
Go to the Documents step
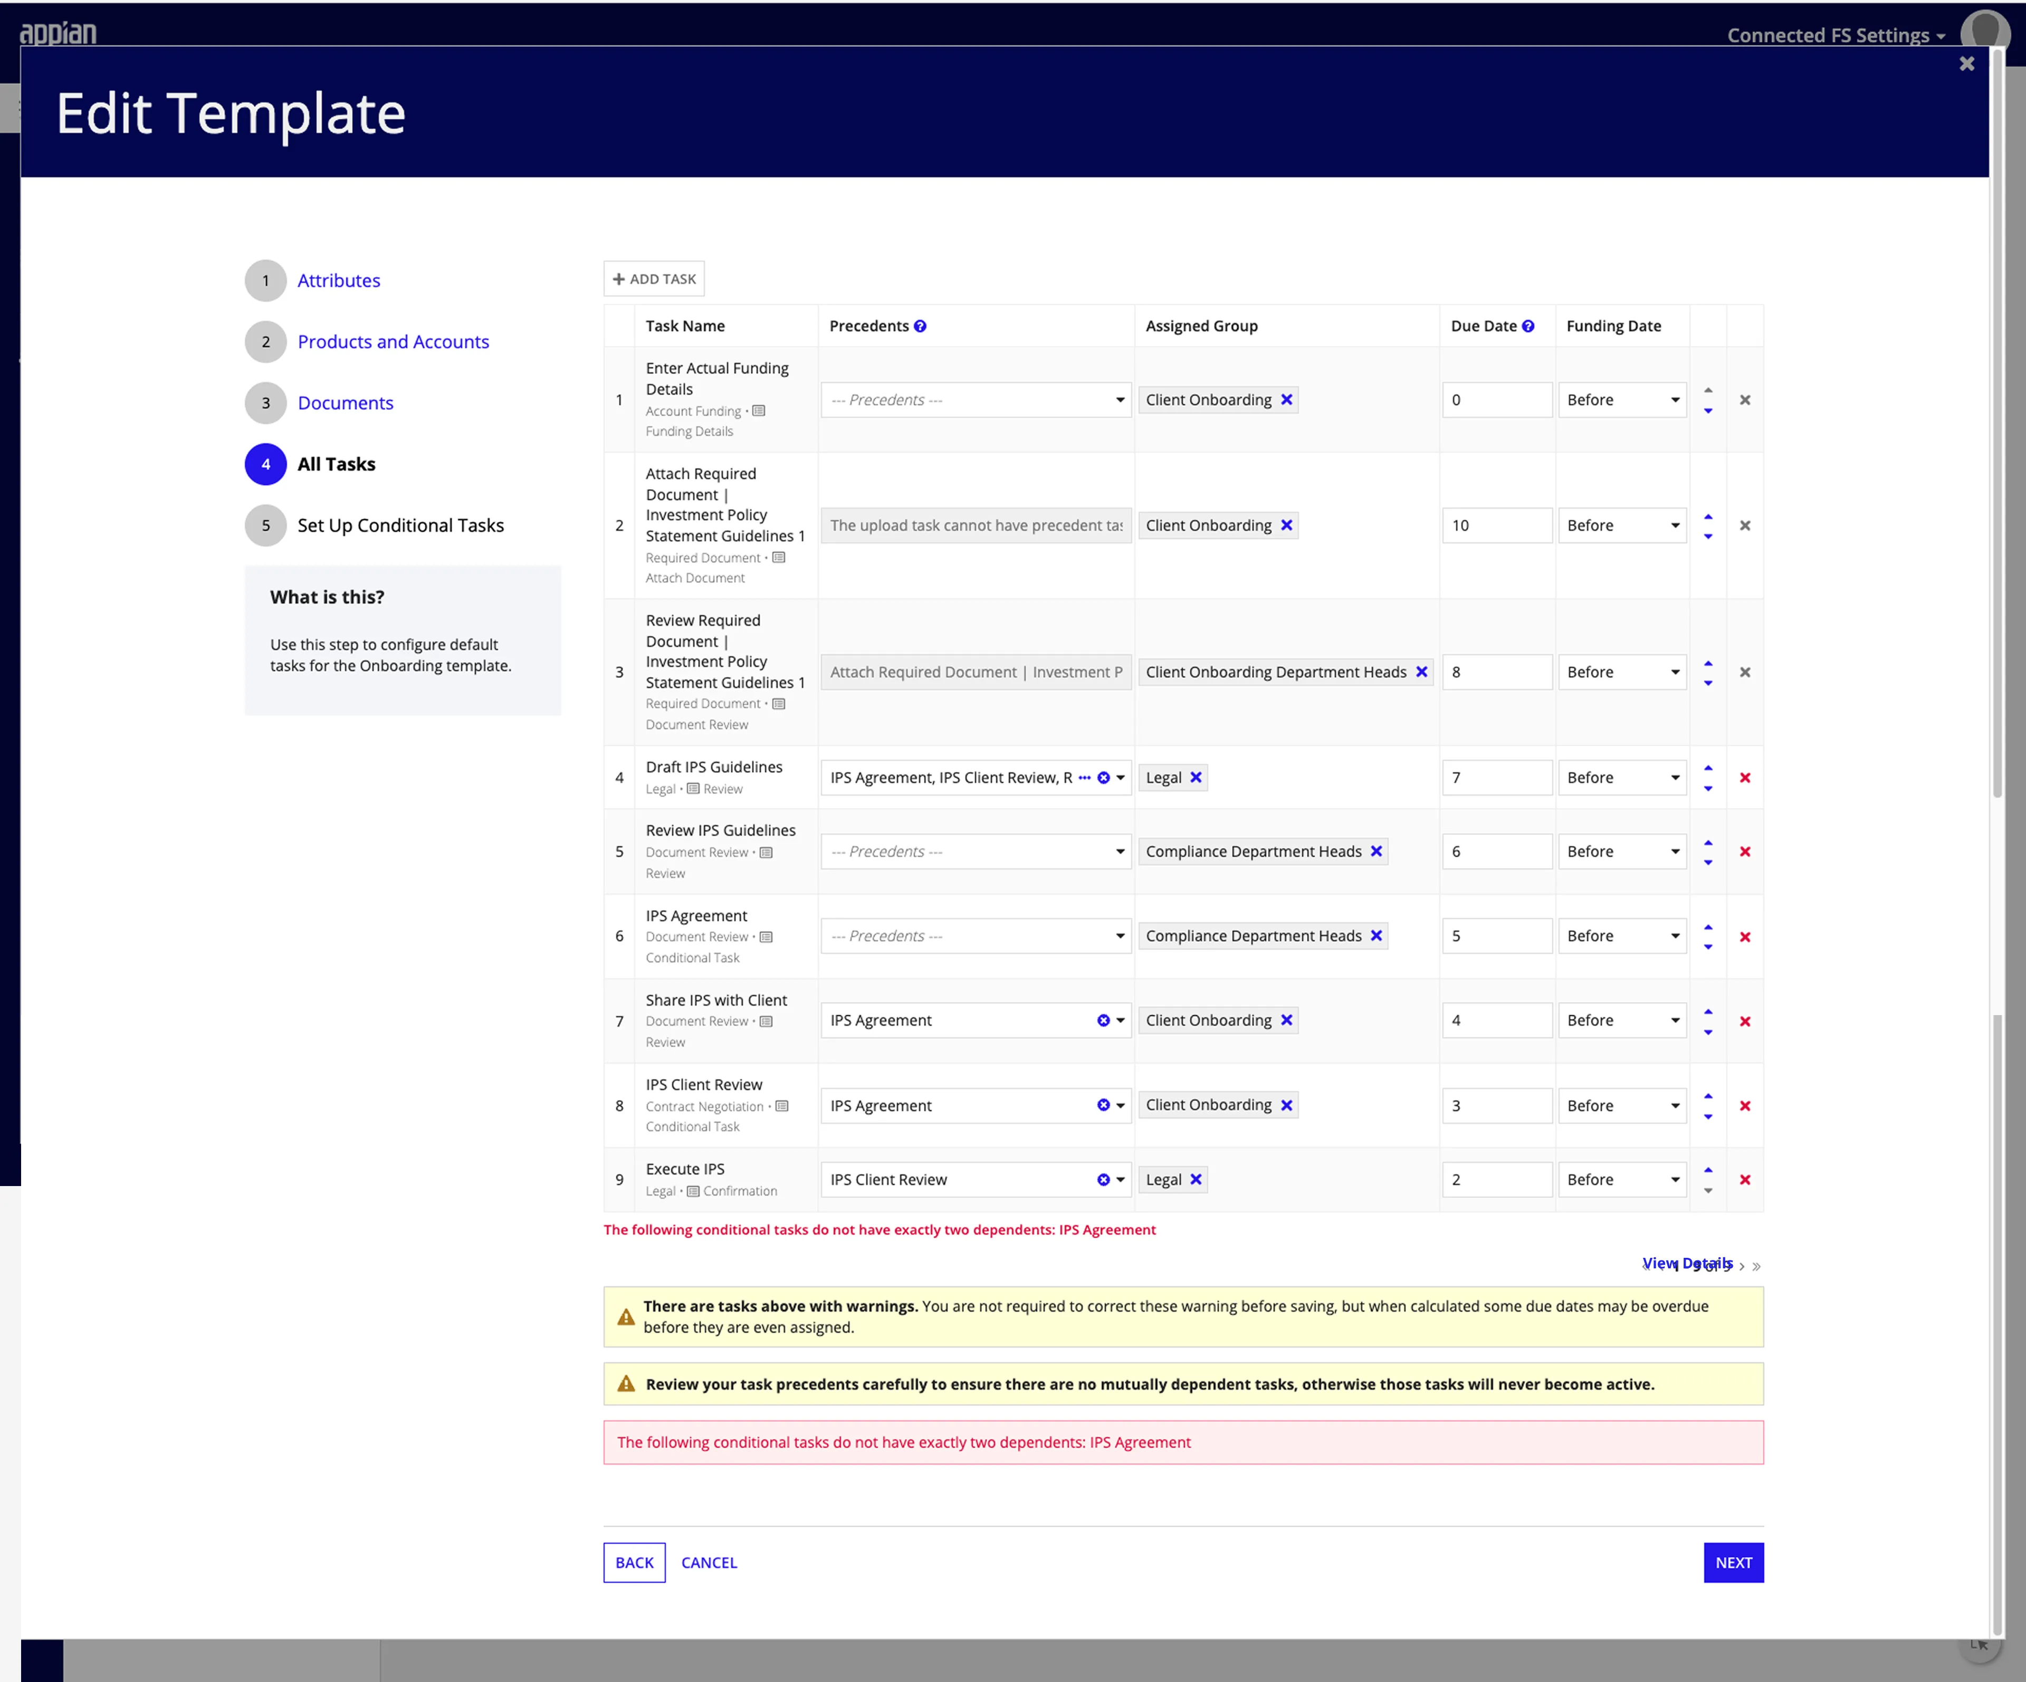point(345,404)
